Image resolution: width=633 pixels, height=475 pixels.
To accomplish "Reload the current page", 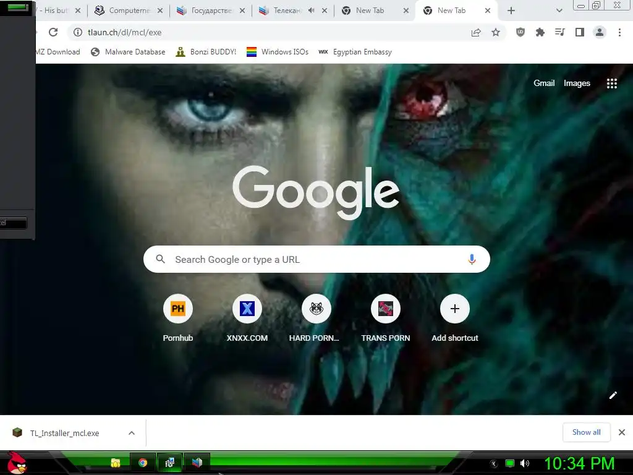I will point(53,32).
